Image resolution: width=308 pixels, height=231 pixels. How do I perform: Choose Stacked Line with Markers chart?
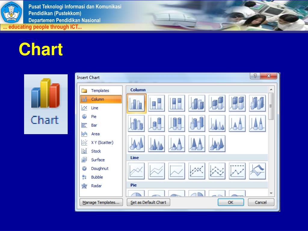pyautogui.click(x=217, y=171)
